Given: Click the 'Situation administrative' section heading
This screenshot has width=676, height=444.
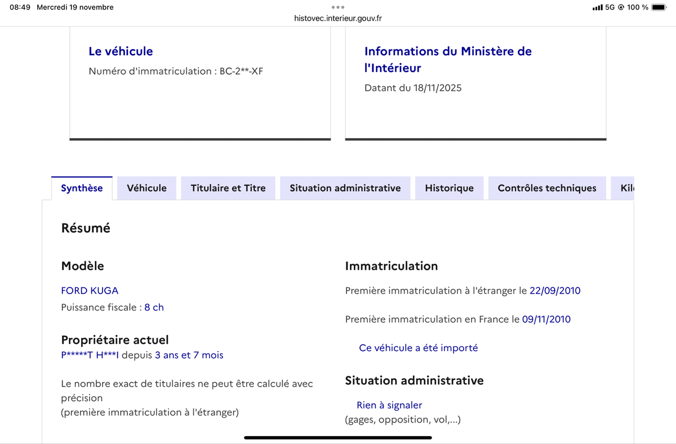Looking at the screenshot, I should tap(414, 380).
